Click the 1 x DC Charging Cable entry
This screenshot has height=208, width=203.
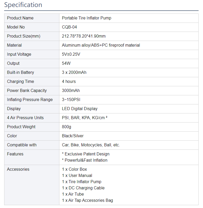pos(83,188)
